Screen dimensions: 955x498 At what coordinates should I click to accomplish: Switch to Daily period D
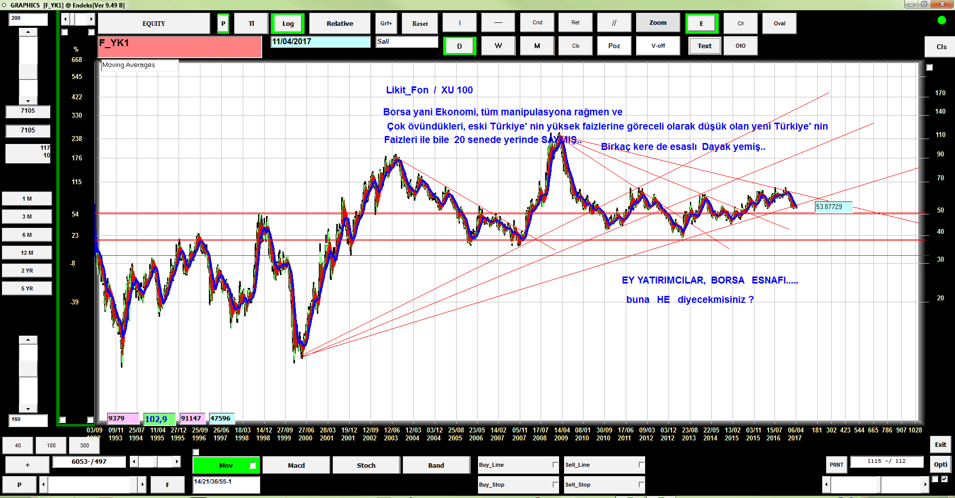460,46
